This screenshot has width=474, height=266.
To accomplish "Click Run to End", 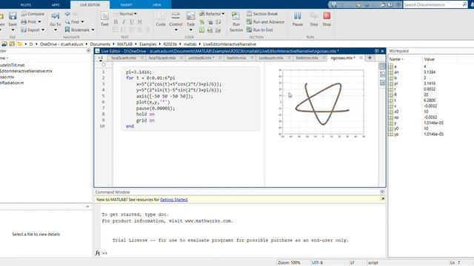I will [x=260, y=30].
